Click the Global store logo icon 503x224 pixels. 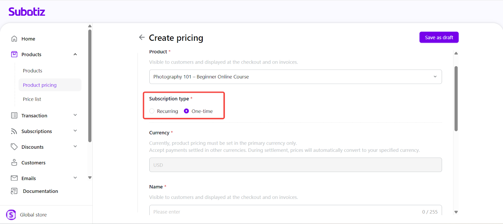coord(11,215)
